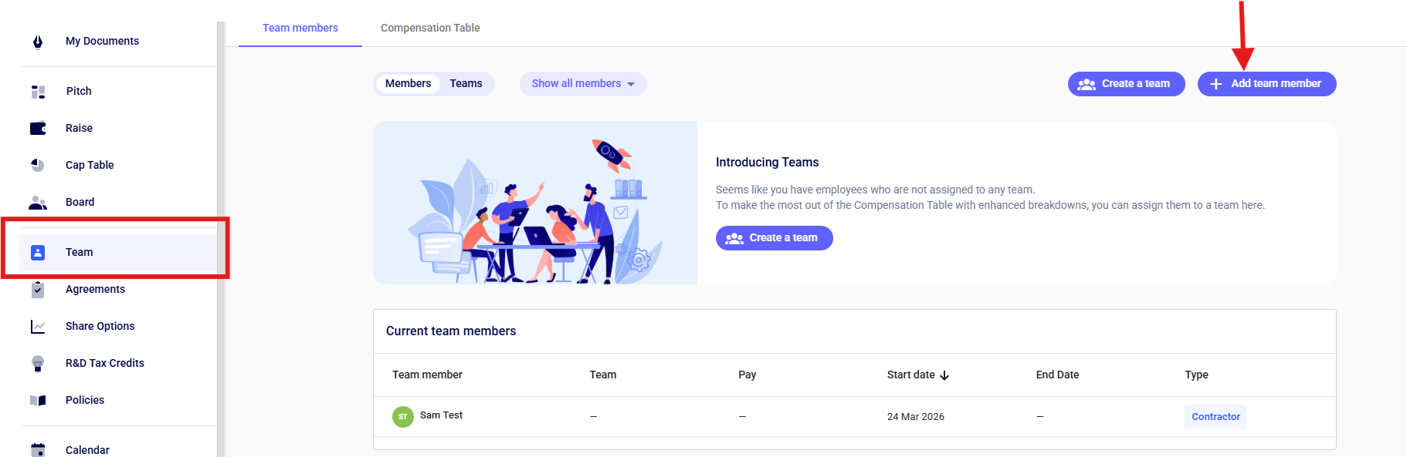1407x457 pixels.
Task: Switch view to Teams toggle
Action: pyautogui.click(x=466, y=84)
